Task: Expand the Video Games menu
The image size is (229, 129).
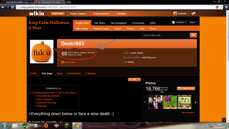Action: click(79, 14)
